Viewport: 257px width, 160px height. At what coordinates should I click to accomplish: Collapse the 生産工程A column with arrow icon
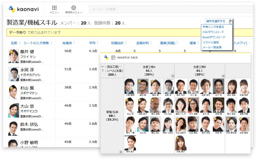tap(172, 76)
